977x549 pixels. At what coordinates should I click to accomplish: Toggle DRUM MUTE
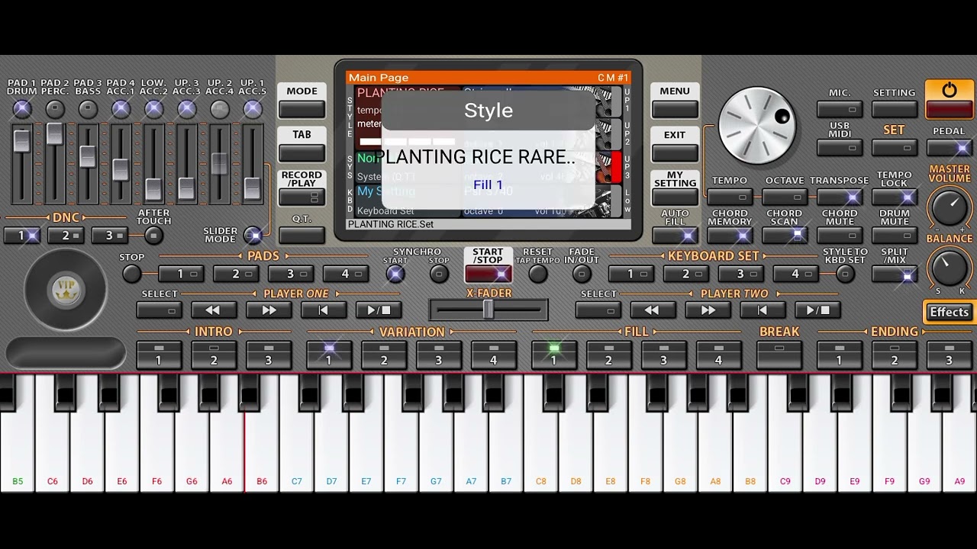(895, 235)
